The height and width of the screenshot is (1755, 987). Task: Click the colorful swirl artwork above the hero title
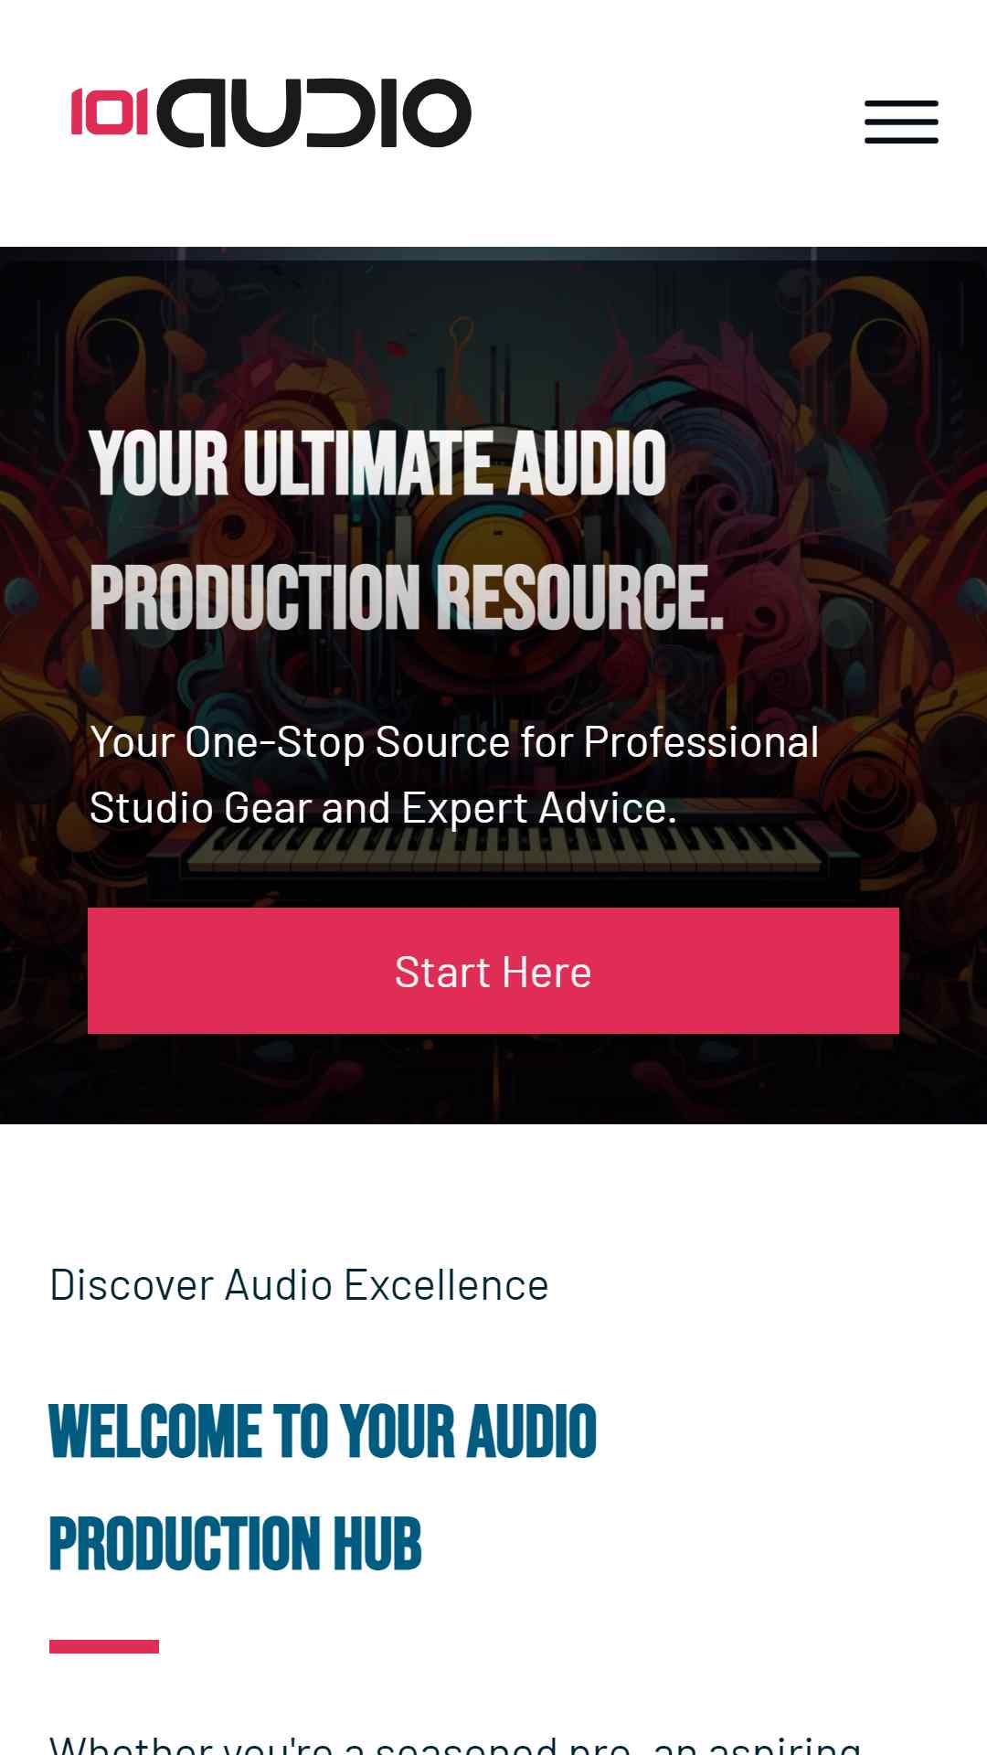493,338
